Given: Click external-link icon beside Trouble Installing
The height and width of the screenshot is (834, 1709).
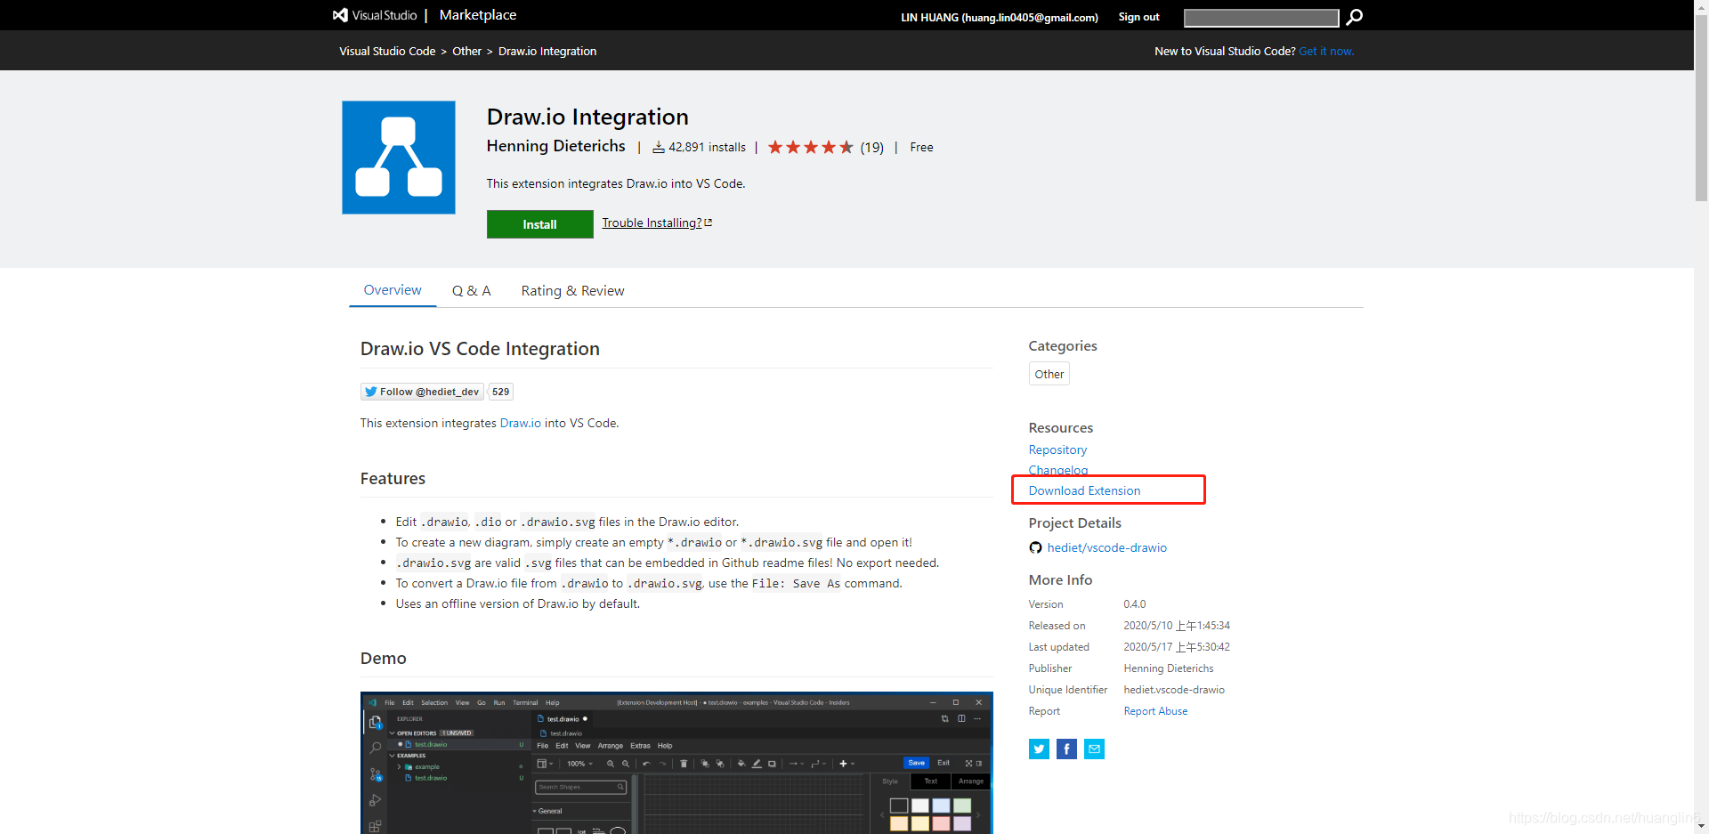Looking at the screenshot, I should click(x=709, y=223).
